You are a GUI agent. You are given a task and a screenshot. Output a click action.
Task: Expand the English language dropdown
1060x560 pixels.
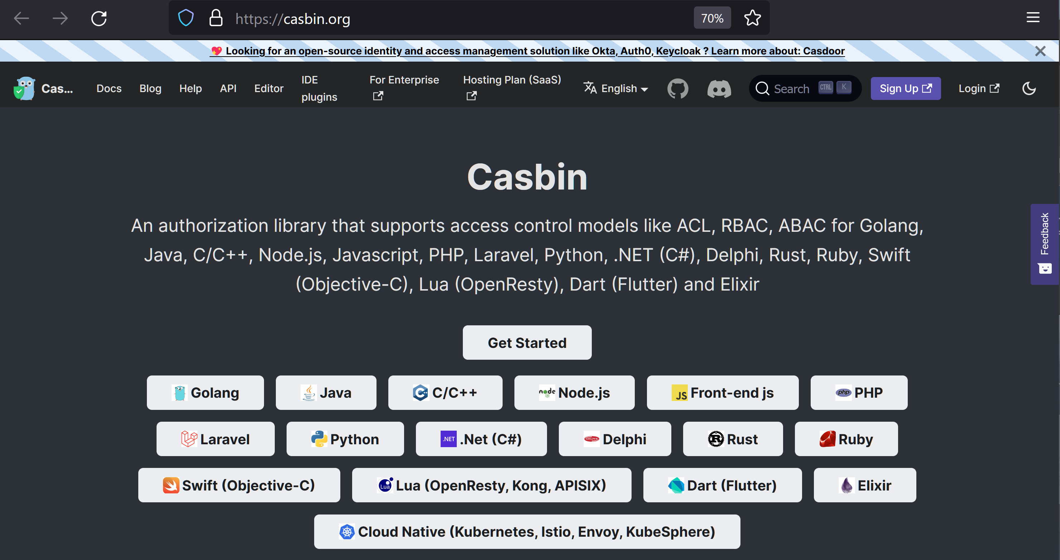[x=616, y=88]
